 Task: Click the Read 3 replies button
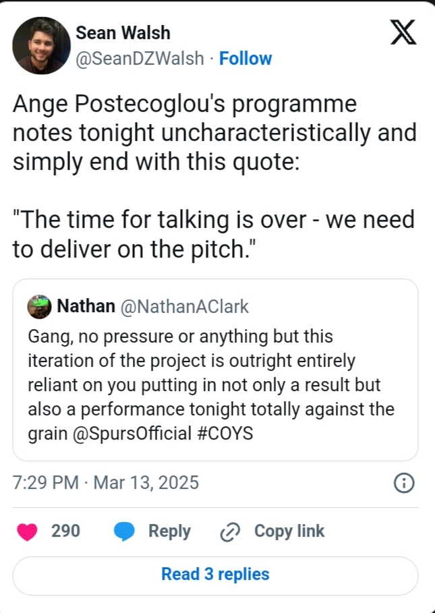tap(215, 575)
